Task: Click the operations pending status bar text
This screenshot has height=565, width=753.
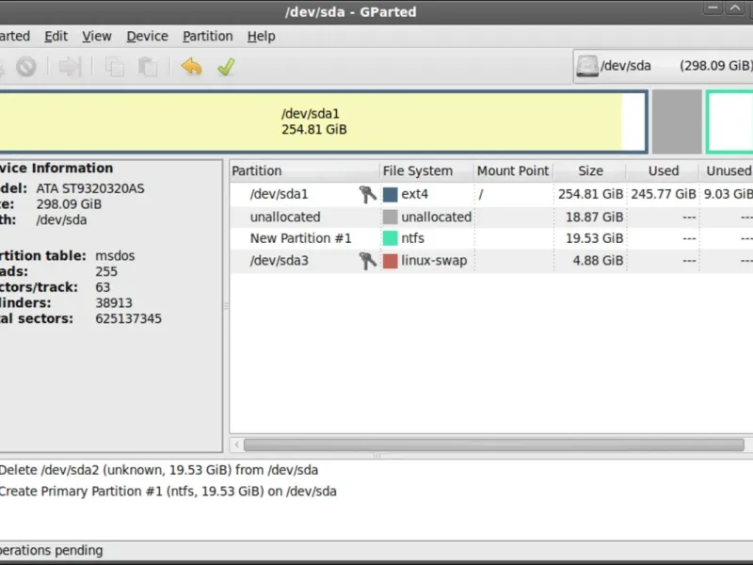Action: pos(52,551)
